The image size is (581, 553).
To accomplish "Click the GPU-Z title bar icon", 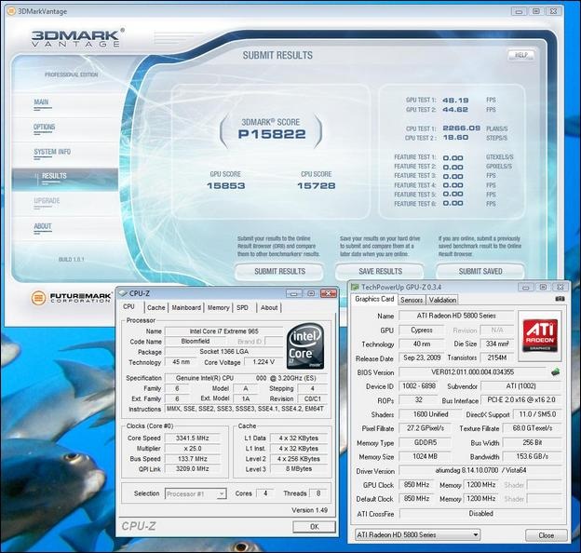I will click(355, 287).
